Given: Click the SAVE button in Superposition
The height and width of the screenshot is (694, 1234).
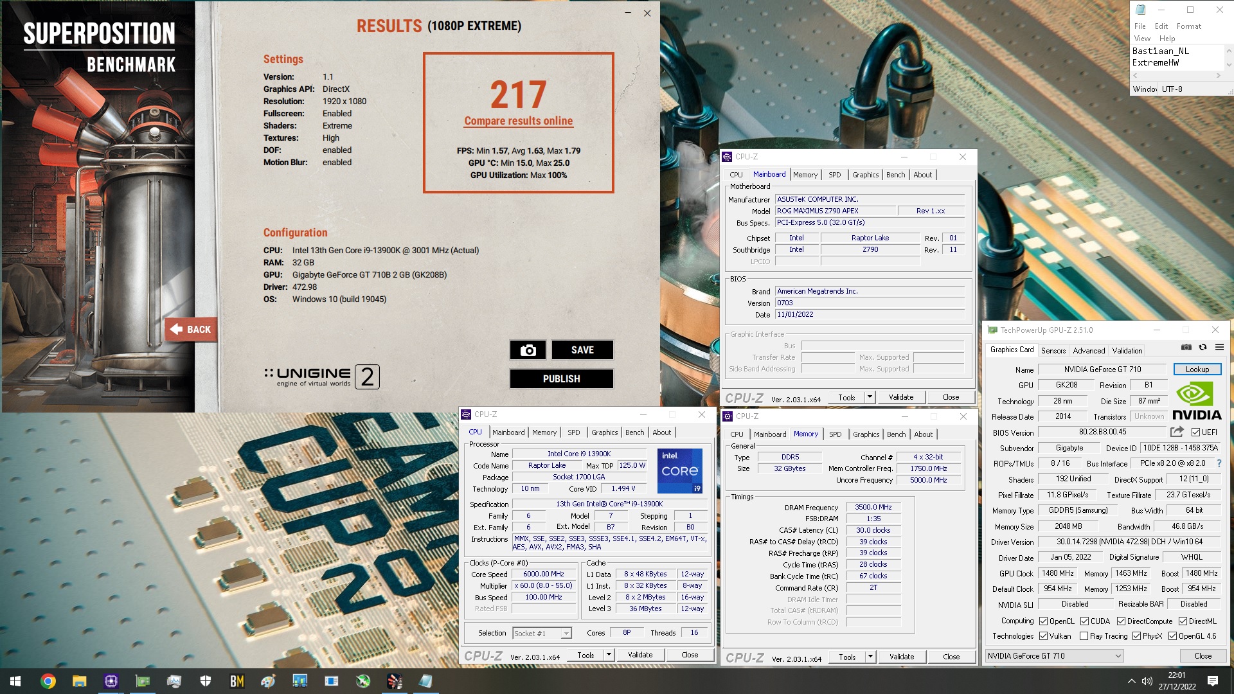Looking at the screenshot, I should coord(582,350).
